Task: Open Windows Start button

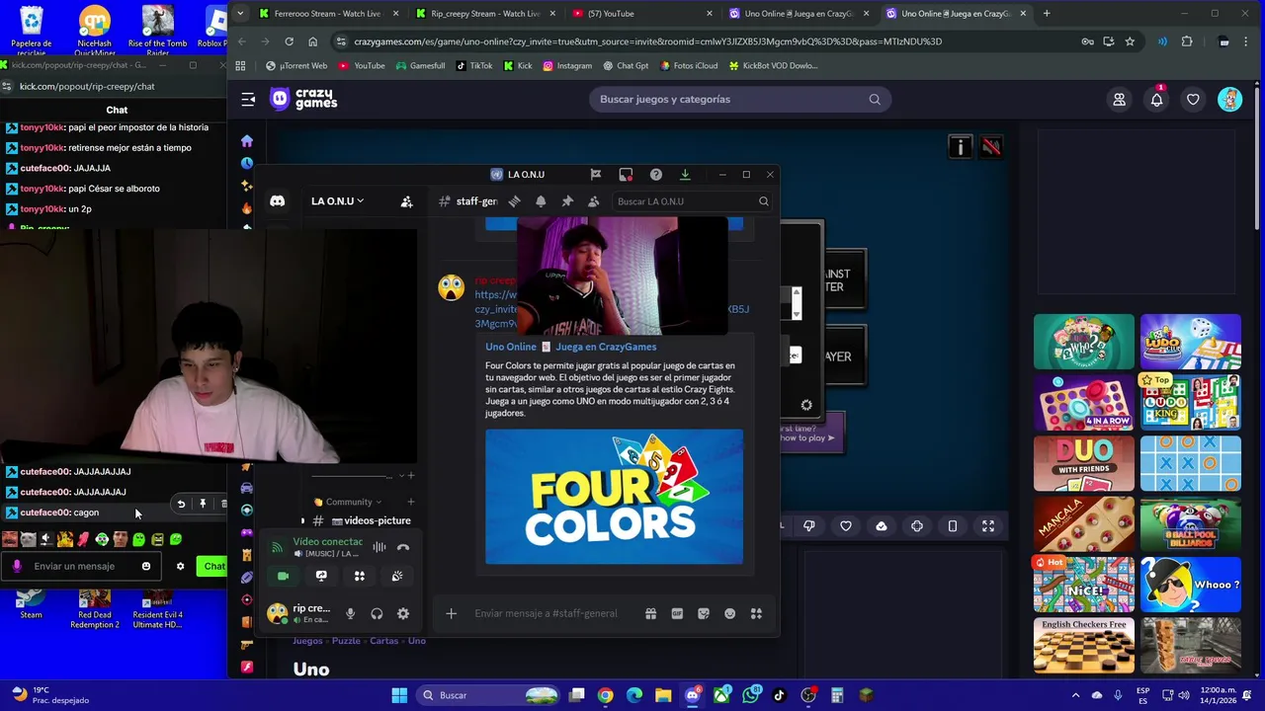Action: [x=399, y=695]
